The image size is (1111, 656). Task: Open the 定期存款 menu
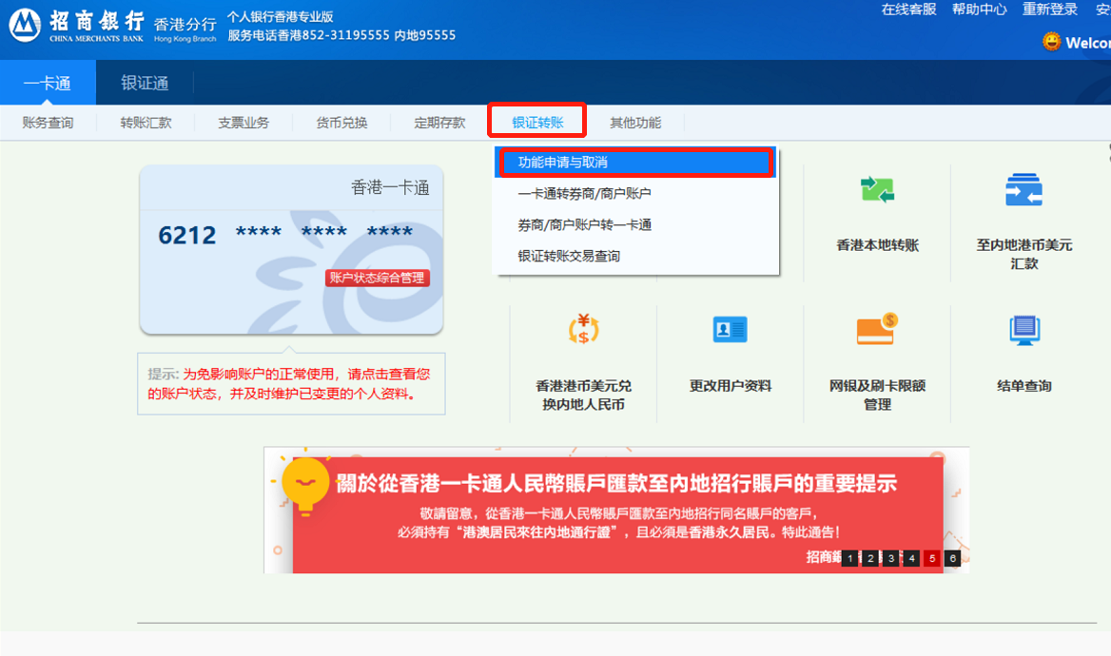440,123
